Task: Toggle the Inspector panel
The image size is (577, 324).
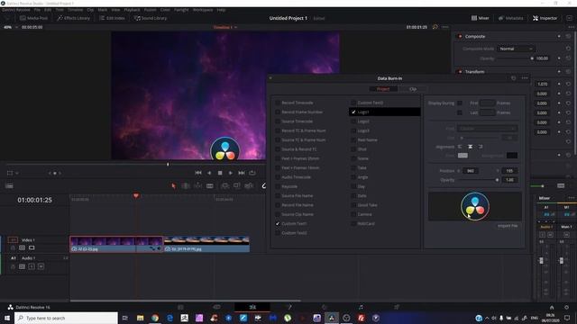Action: tap(545, 18)
